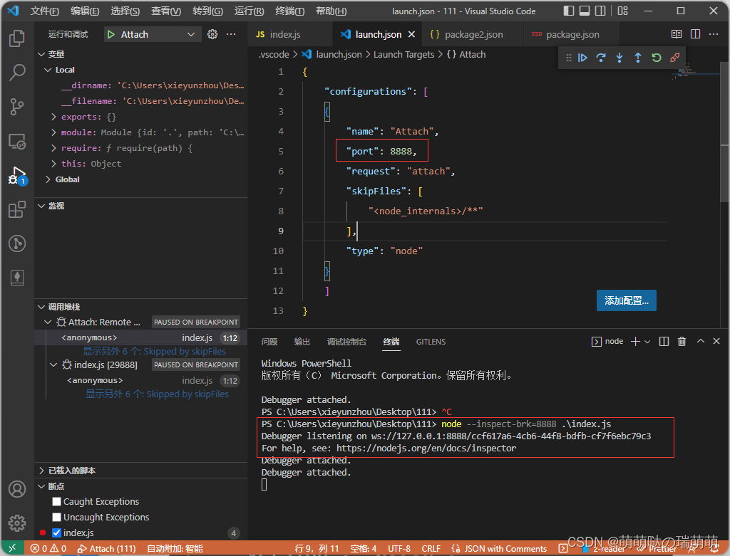Step over in the debug toolbar
The image size is (730, 556).
coord(601,58)
